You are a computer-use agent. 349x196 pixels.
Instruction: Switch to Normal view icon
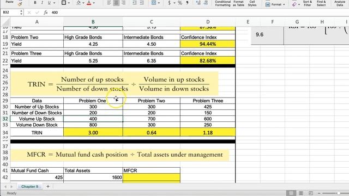(291, 193)
